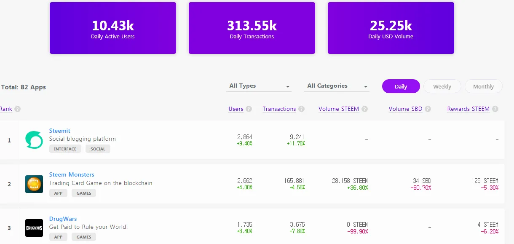Click the GAMES tag on Steem Monsters
The image size is (514, 244).
(84, 193)
